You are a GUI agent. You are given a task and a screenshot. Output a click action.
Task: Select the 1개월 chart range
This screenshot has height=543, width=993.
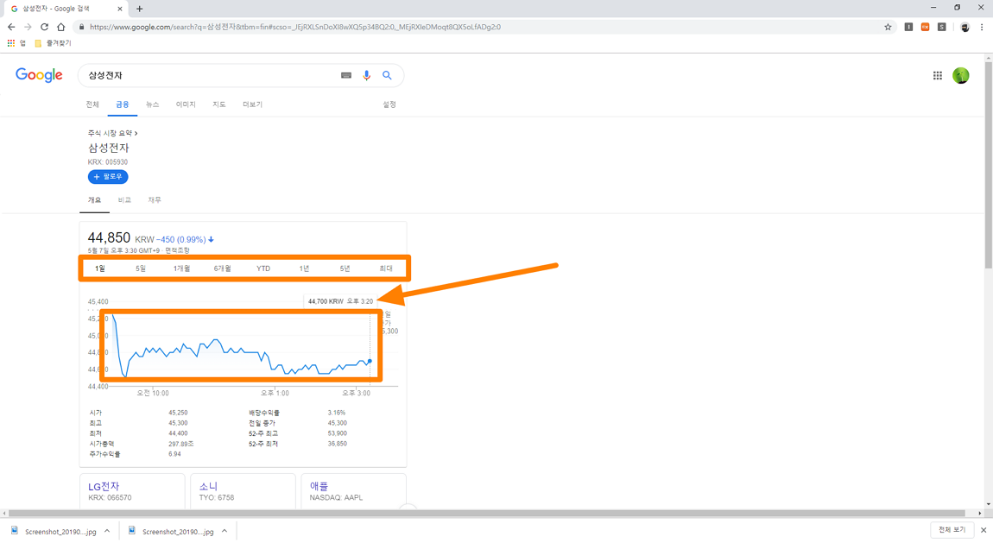(x=181, y=268)
